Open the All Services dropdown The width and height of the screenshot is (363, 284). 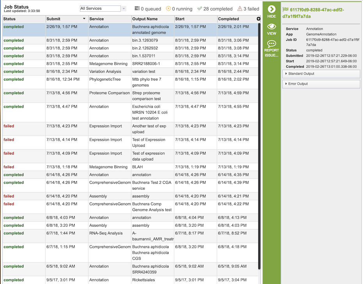click(x=100, y=9)
